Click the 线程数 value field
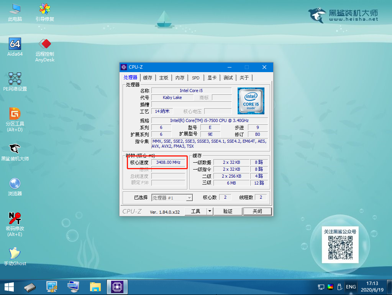The image size is (392, 295). [x=261, y=198]
